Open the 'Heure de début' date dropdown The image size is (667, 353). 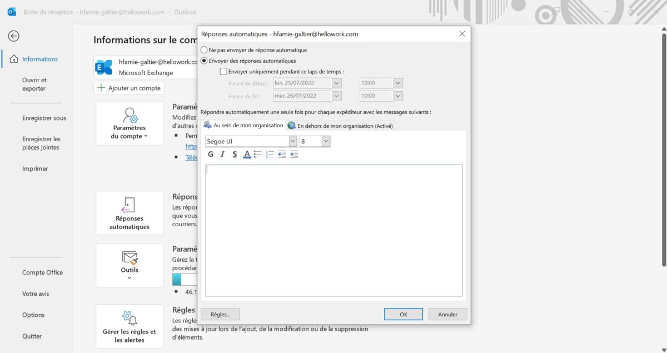click(x=336, y=82)
